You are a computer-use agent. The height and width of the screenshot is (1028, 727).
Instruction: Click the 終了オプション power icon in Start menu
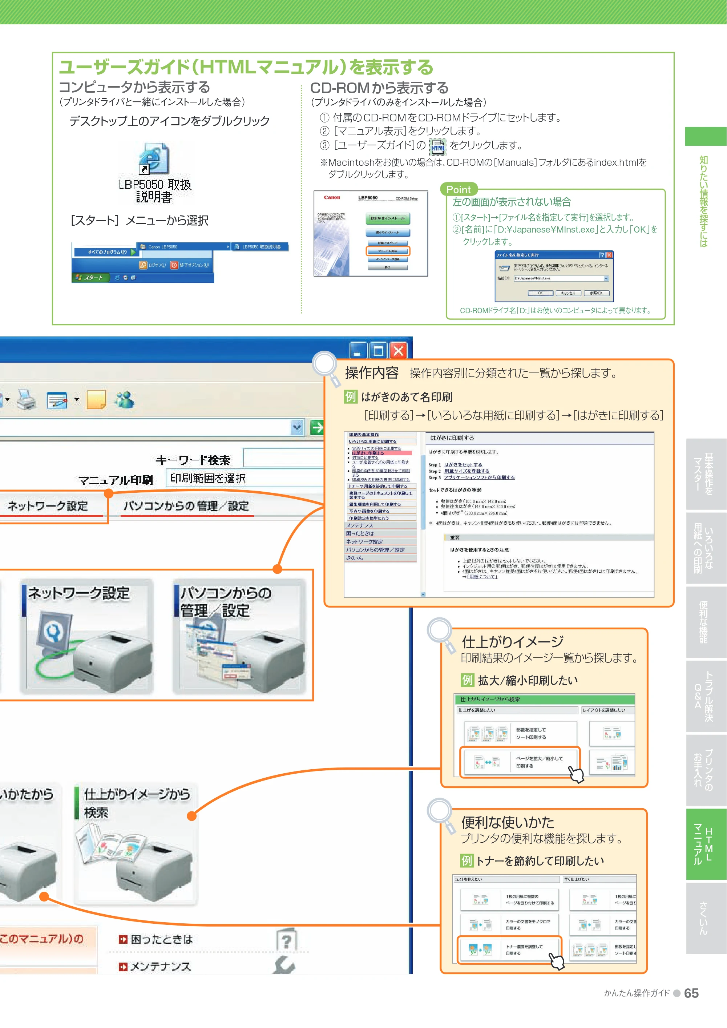[x=174, y=265]
